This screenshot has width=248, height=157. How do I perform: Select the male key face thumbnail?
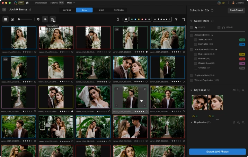(x=199, y=102)
